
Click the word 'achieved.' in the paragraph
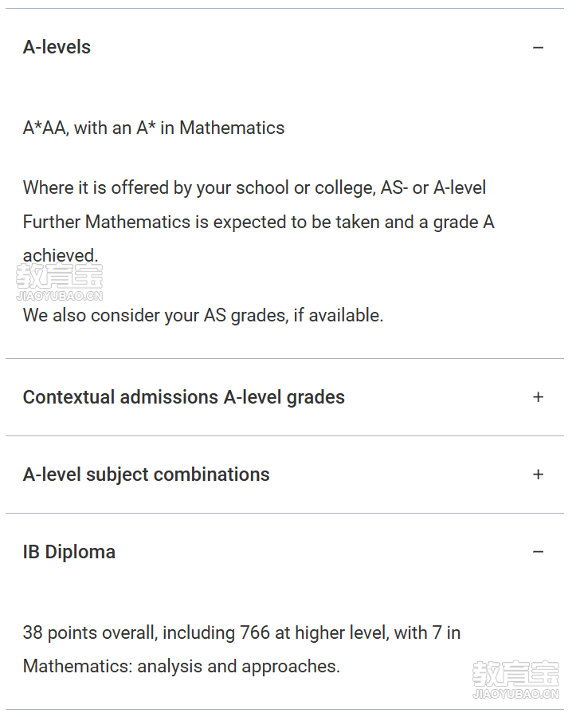61,255
